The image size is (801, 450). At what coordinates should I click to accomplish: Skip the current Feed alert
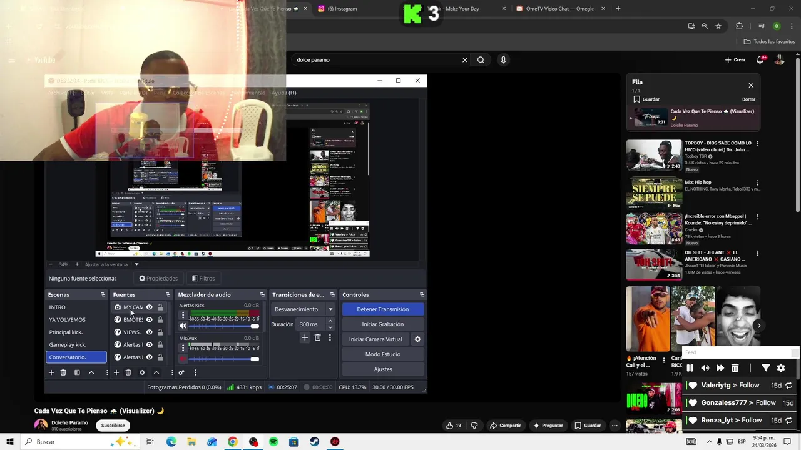720,368
